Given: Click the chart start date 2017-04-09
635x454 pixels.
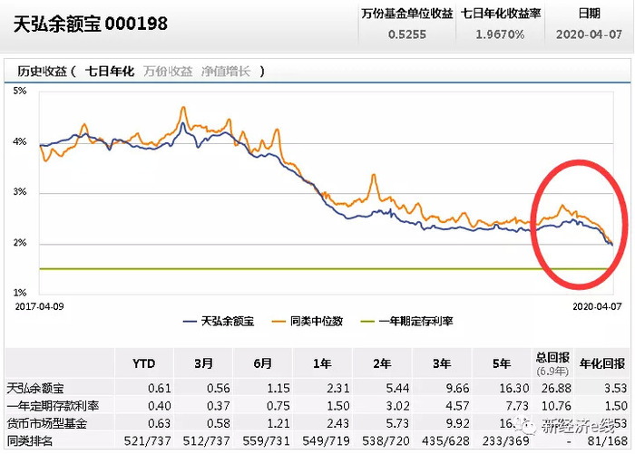Looking at the screenshot, I should pos(39,306).
